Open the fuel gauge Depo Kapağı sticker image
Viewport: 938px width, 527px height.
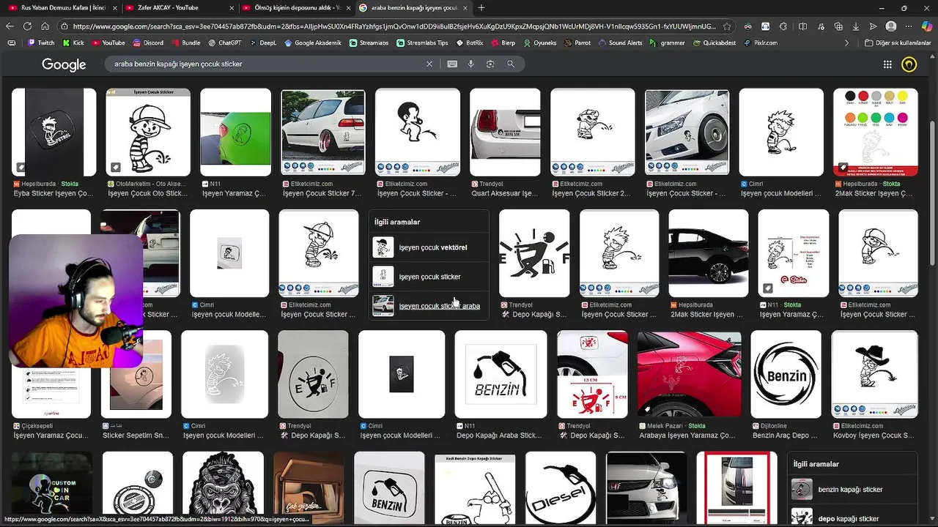point(534,253)
